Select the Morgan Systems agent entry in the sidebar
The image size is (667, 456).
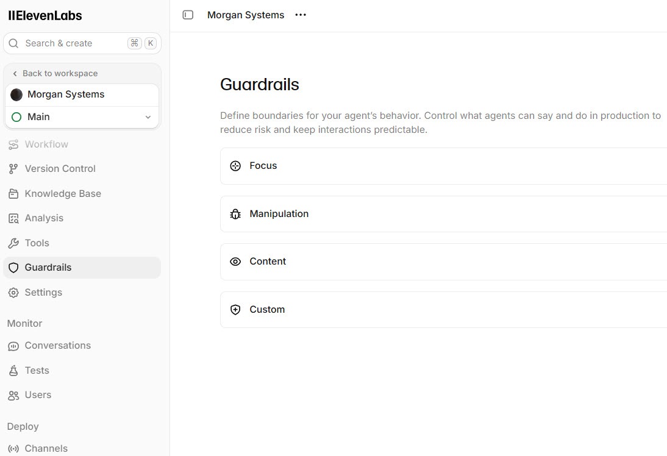(x=82, y=94)
